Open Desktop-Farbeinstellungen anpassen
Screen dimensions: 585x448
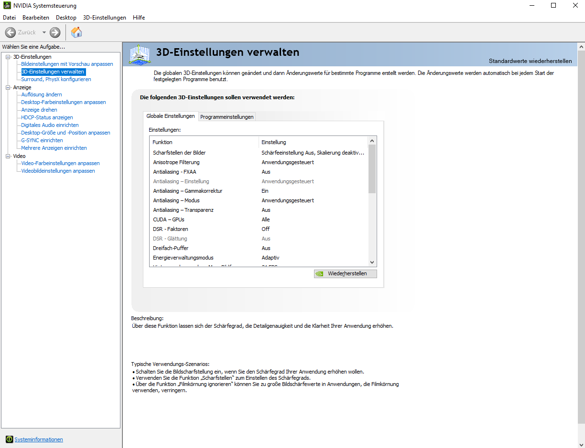(64, 102)
